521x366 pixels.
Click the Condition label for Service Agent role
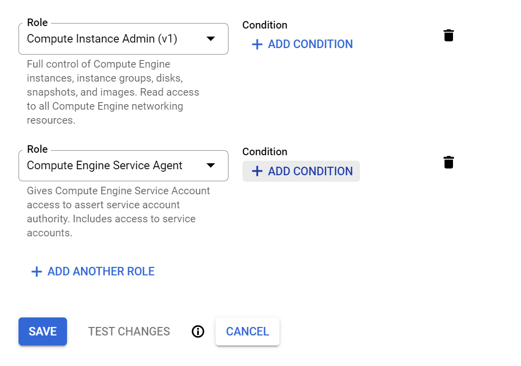pos(265,152)
